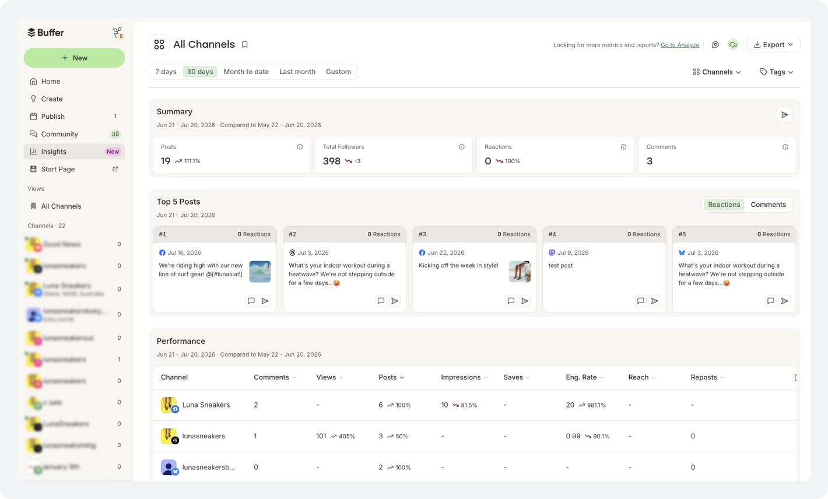The image size is (828, 499).
Task: Click the All Channels grid icon
Action: pos(159,45)
